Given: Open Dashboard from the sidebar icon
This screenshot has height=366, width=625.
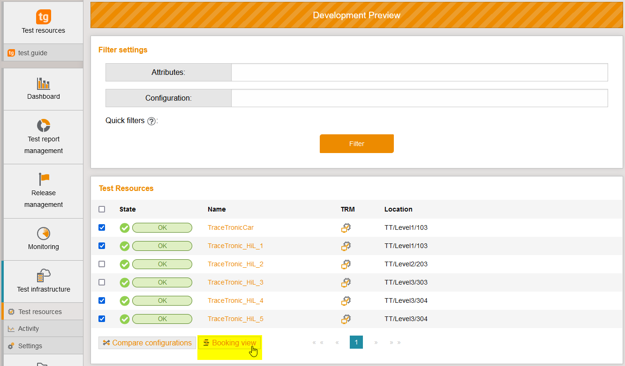Looking at the screenshot, I should pos(43,84).
